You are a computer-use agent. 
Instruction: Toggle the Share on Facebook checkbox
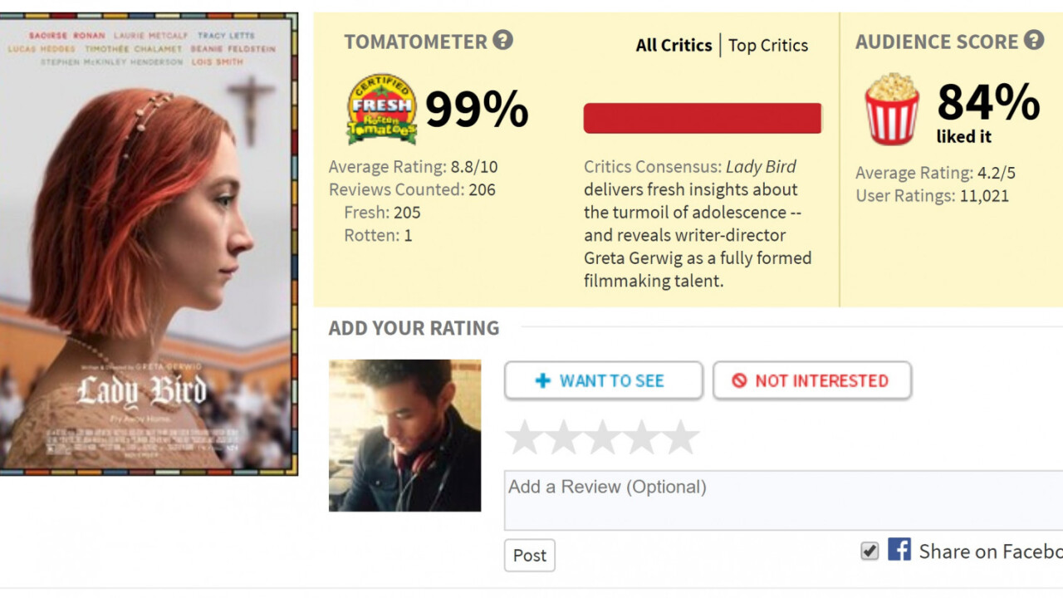[x=870, y=551]
